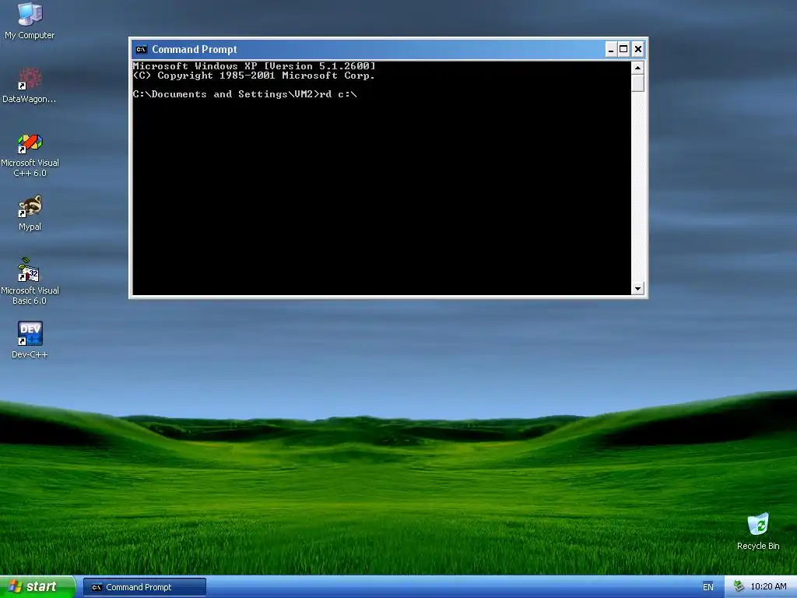Click the 'rd c:\' command text
Viewport: 797px width, 598px height.
(x=338, y=94)
